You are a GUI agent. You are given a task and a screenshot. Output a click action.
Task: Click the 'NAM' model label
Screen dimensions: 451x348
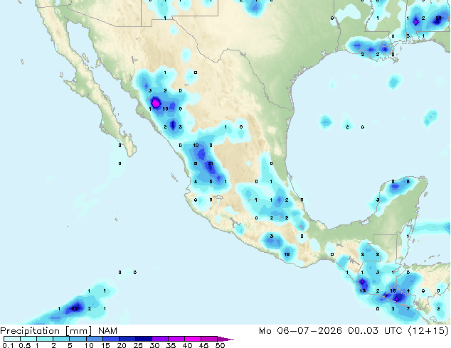tap(107, 331)
